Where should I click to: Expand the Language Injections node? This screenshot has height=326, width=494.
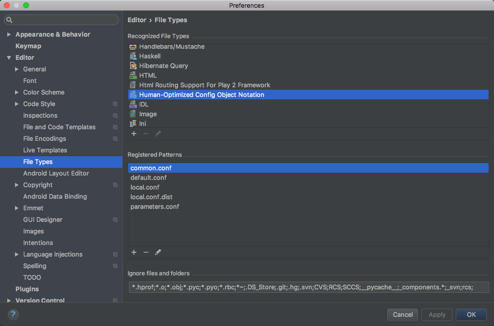coord(17,254)
